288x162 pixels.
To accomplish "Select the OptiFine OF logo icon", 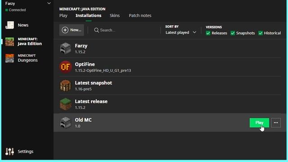I will click(66, 67).
